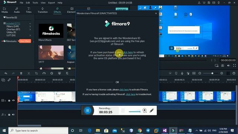The width and height of the screenshot is (238, 134).
Task: Expand the Included (271) category
Action: tap(30, 23)
